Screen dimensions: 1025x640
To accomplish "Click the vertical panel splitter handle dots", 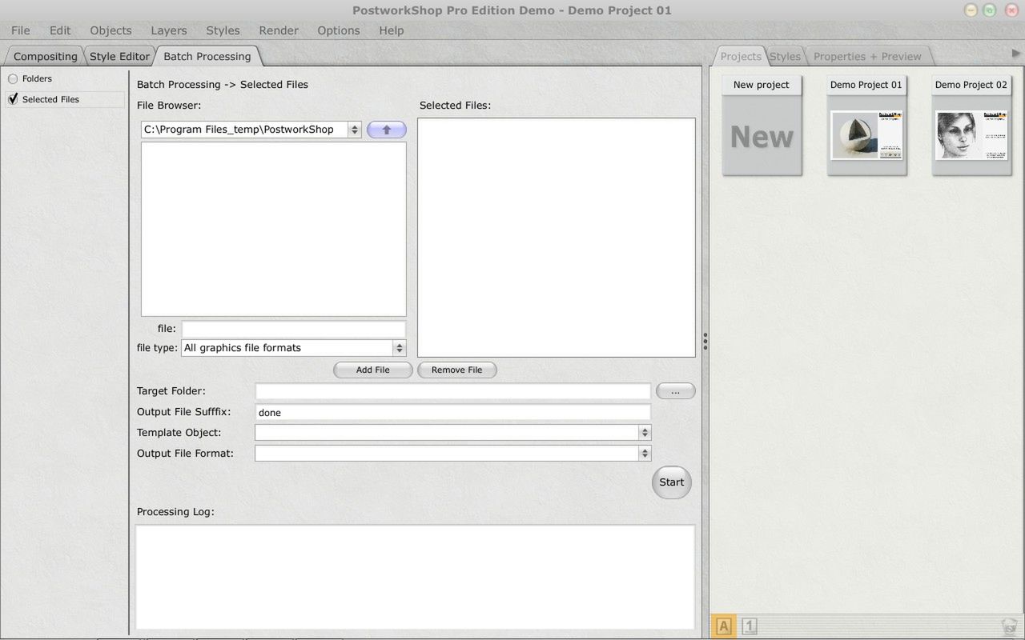I will tap(705, 342).
